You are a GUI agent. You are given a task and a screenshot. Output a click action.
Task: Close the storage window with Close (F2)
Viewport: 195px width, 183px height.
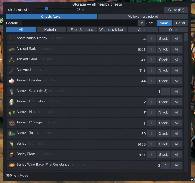(176, 10)
